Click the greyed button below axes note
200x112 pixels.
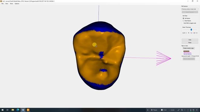pos(189,59)
